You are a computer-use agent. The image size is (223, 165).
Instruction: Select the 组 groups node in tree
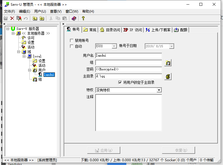click(x=40, y=79)
